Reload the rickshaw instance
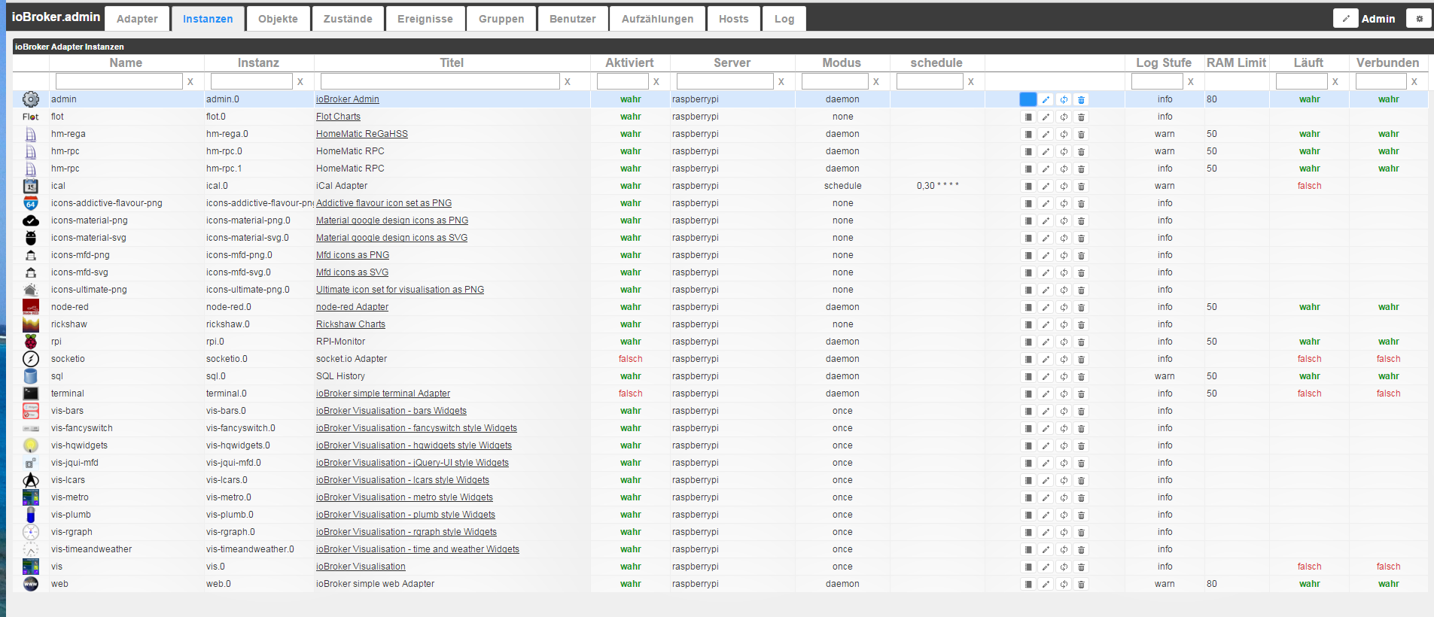The height and width of the screenshot is (617, 1434). pos(1064,324)
